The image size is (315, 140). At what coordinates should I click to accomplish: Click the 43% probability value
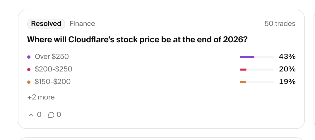[x=287, y=57]
